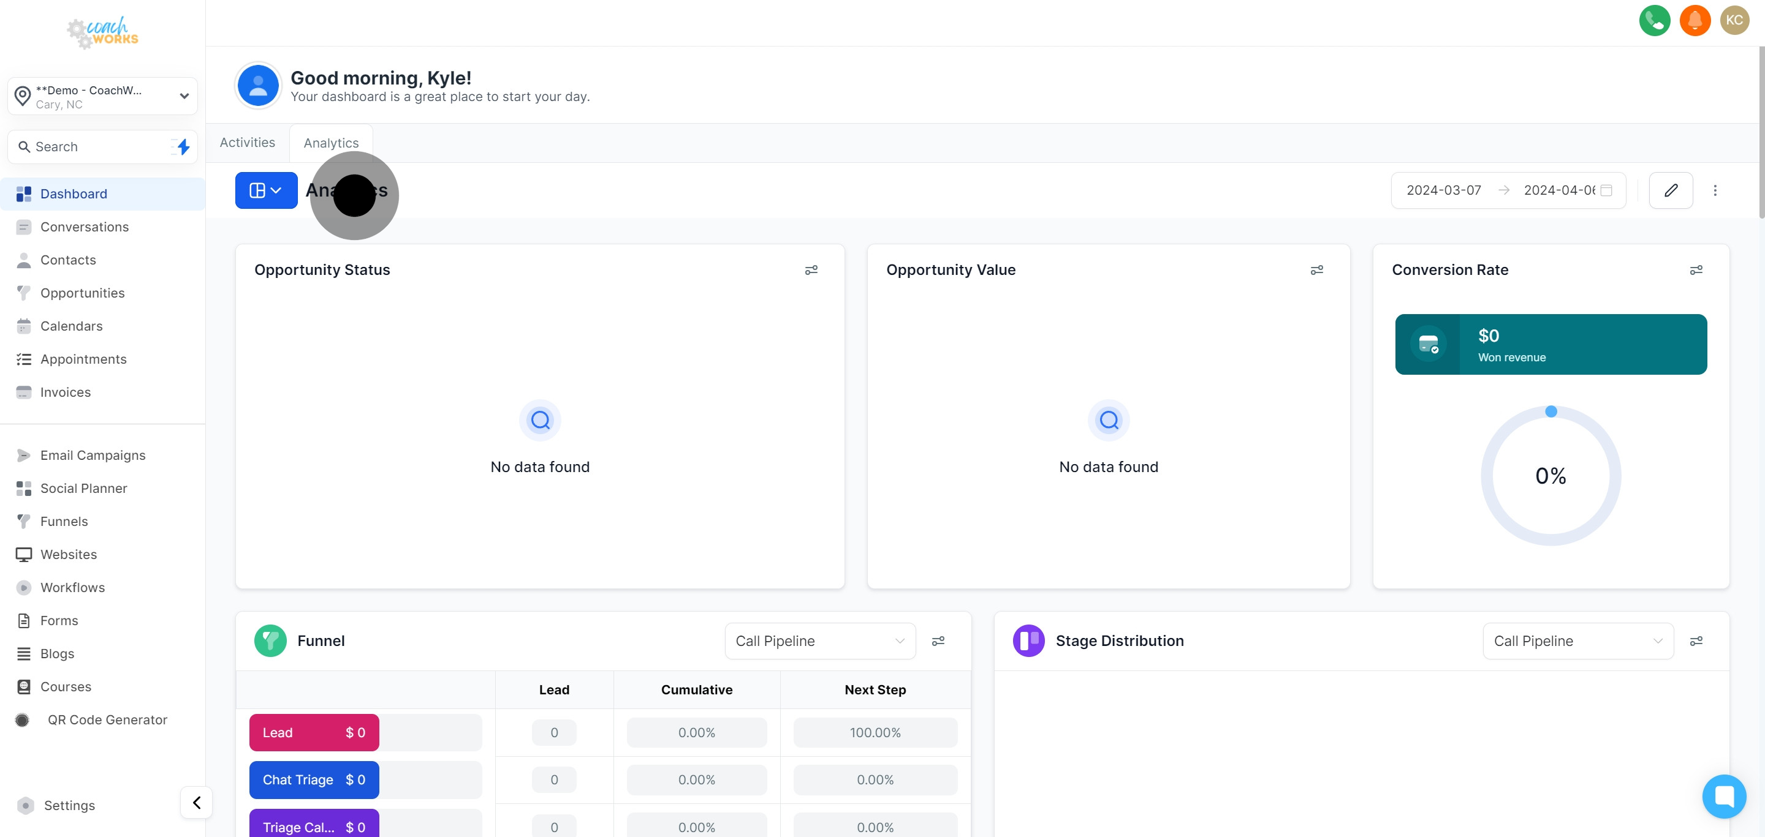
Task: Expand the Demo CoachWorks location switcher
Action: pos(103,97)
